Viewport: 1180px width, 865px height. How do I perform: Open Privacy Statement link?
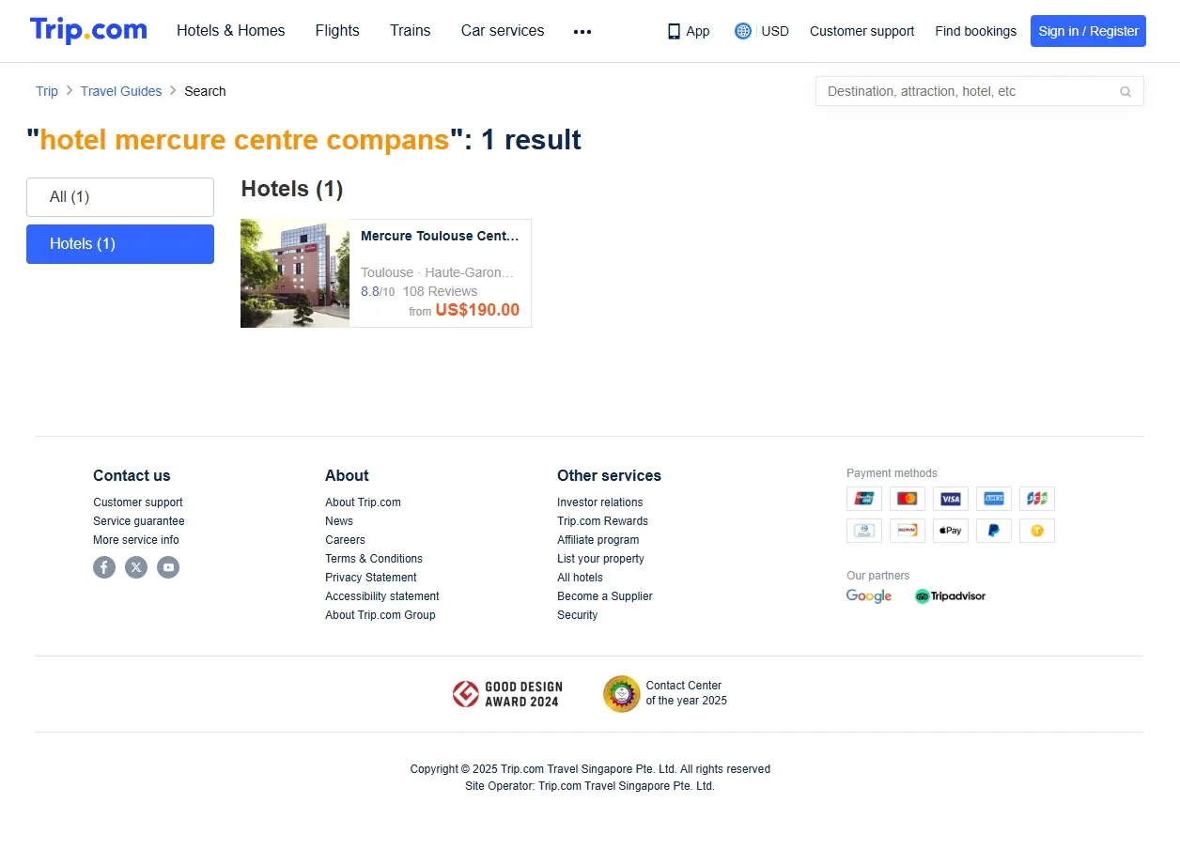pos(371,578)
